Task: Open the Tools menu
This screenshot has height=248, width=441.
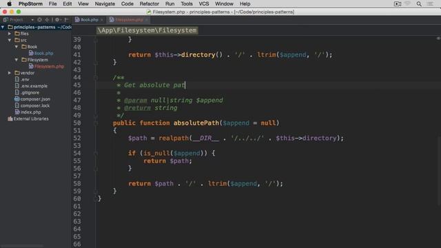Action: [x=187, y=3]
